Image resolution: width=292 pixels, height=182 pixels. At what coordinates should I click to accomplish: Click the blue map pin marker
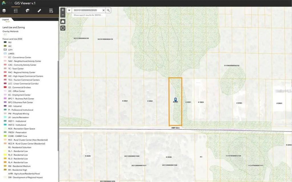(x=175, y=99)
